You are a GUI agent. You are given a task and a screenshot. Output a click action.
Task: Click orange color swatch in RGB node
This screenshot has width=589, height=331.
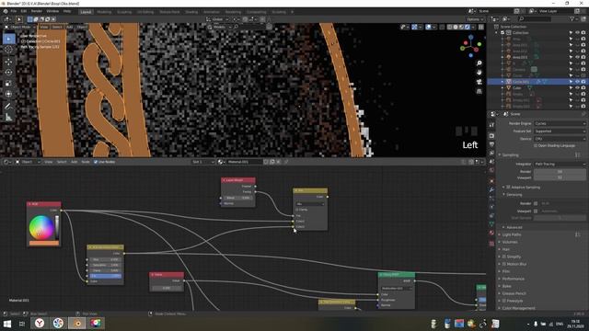point(44,243)
